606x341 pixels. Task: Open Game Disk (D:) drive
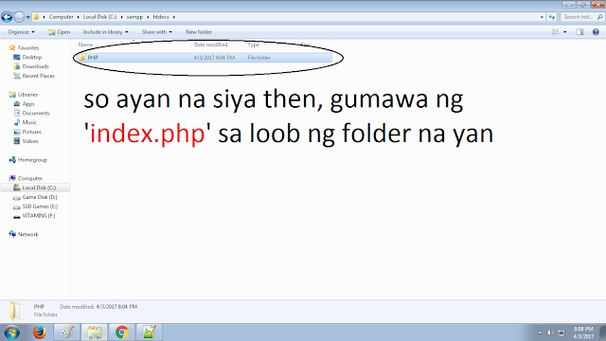(x=40, y=197)
